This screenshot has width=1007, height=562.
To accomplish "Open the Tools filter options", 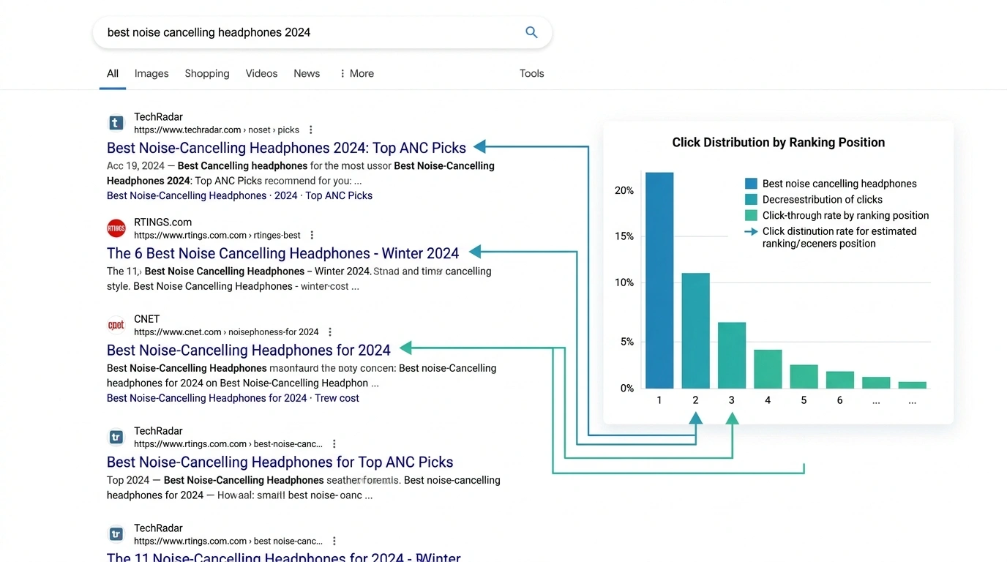I will click(532, 73).
